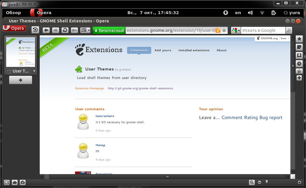Viewport: 306px width, 188px height.
Task: Go forward with the right arrow
Action: (x=55, y=30)
